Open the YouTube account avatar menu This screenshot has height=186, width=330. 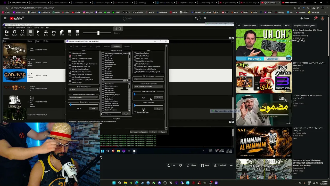coord(322,18)
